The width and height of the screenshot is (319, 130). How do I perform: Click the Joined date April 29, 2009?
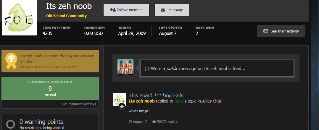click(x=132, y=33)
